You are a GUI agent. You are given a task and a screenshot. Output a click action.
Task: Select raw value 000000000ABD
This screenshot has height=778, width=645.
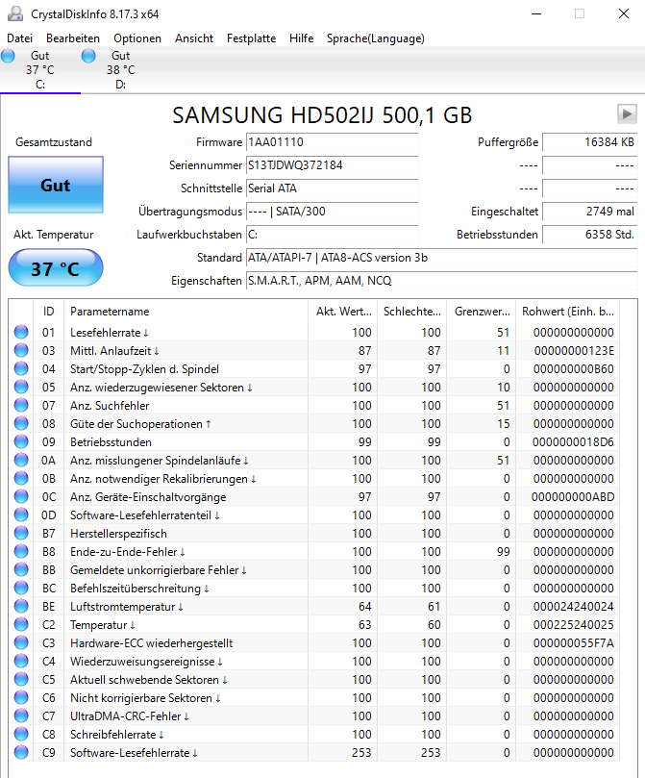pyautogui.click(x=573, y=496)
